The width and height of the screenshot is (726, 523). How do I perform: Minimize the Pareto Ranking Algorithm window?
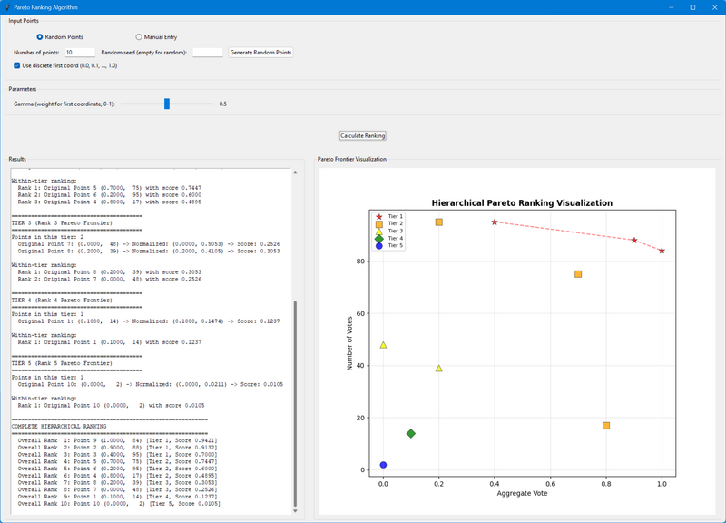pos(672,7)
